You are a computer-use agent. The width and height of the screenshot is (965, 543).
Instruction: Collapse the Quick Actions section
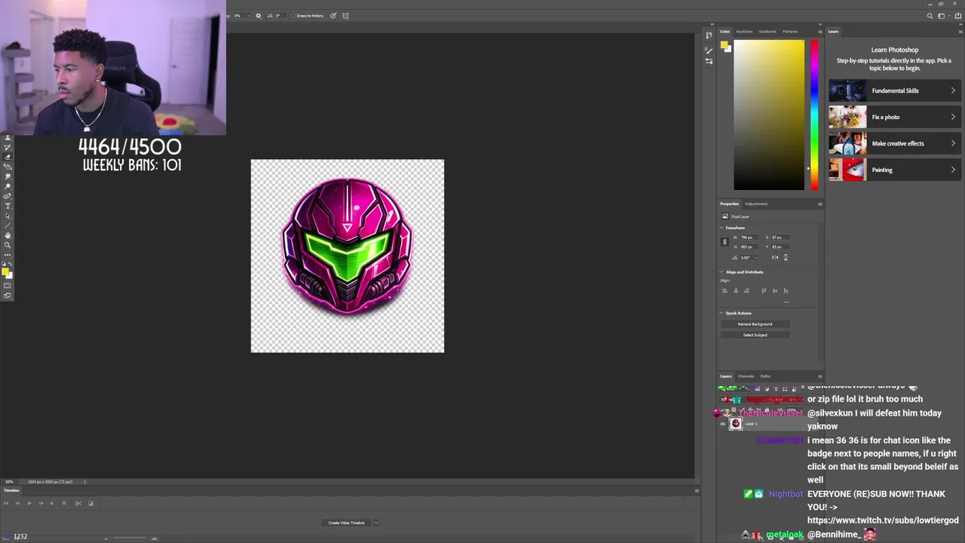point(721,313)
